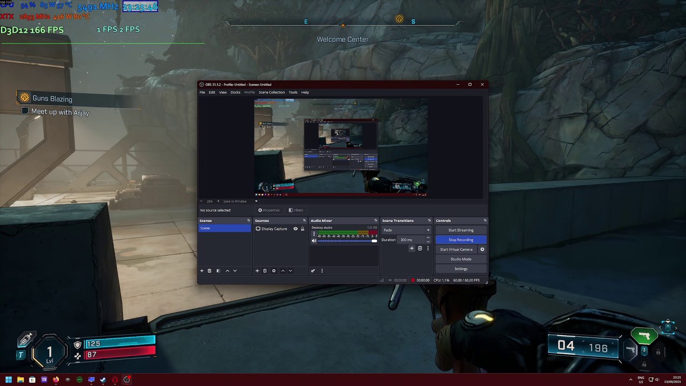Image resolution: width=686 pixels, height=386 pixels.
Task: Move scene down in Scenes panel
Action: point(235,271)
